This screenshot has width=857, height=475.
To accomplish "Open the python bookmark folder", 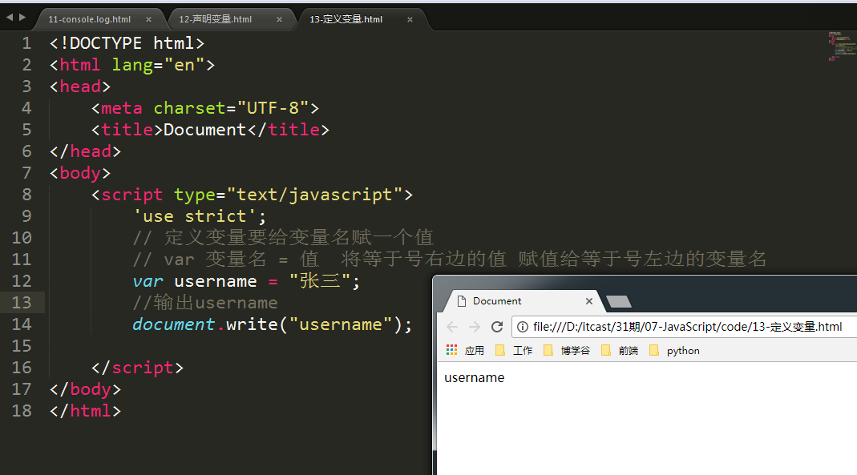I will 674,351.
